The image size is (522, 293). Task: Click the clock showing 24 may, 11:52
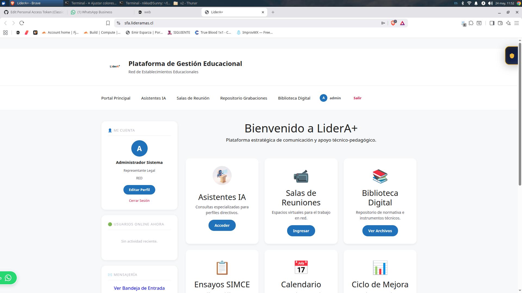[505, 3]
